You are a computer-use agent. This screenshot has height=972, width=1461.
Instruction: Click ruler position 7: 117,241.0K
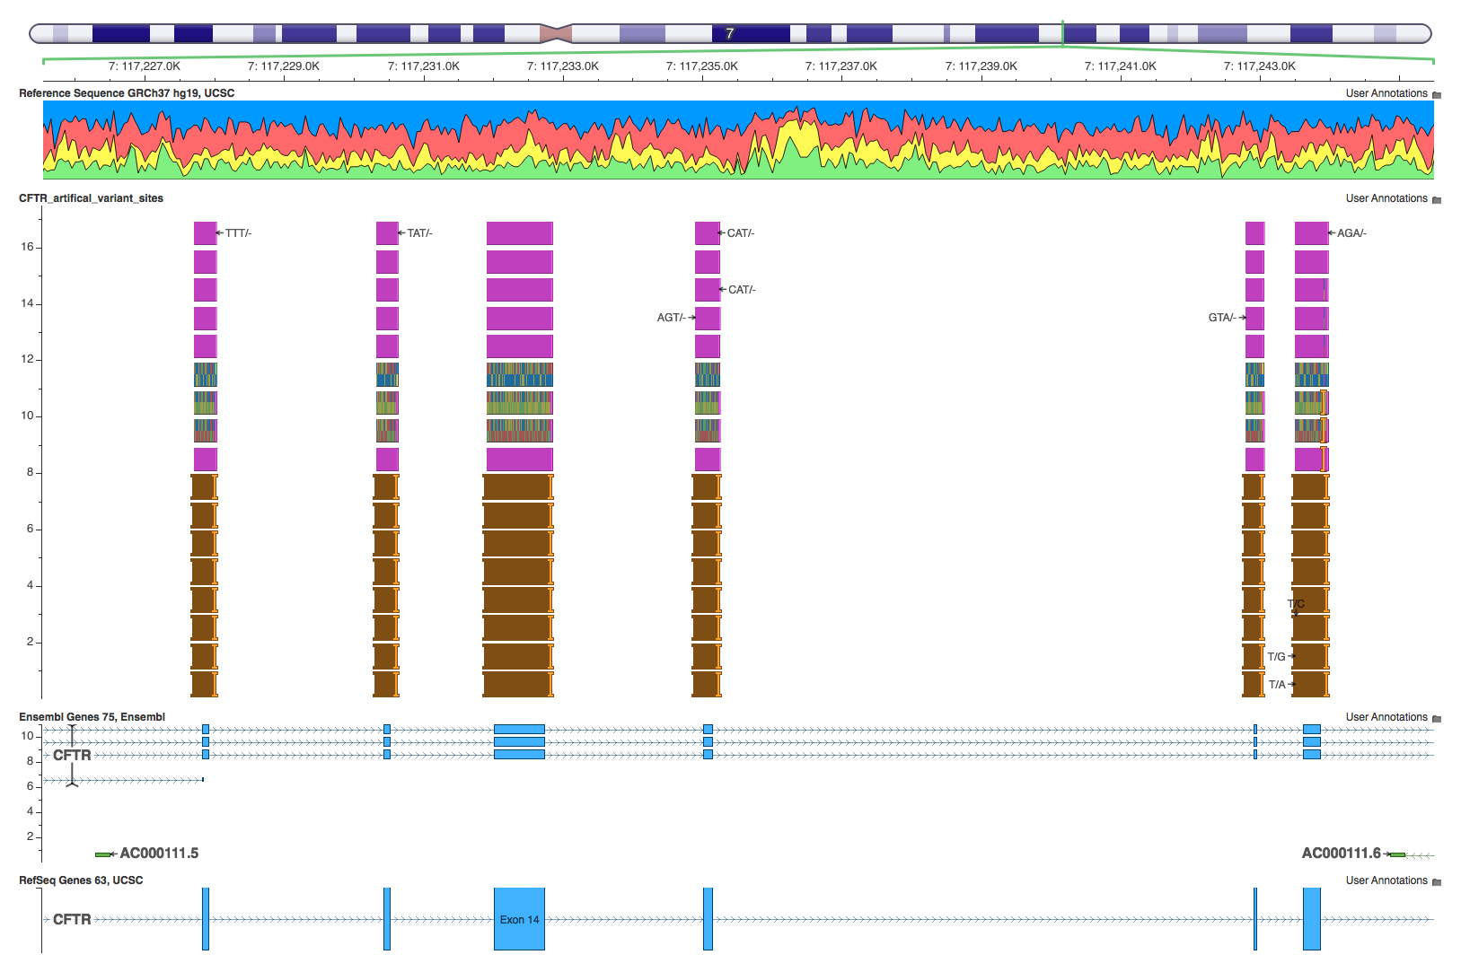[1121, 66]
